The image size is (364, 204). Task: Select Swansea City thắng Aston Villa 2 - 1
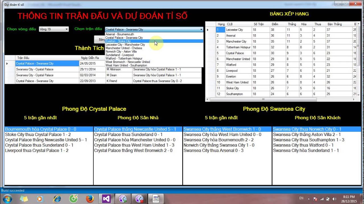(317, 135)
